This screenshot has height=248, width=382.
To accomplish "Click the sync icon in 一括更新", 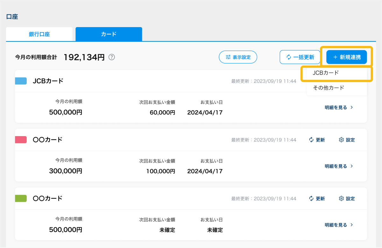I will tap(289, 57).
